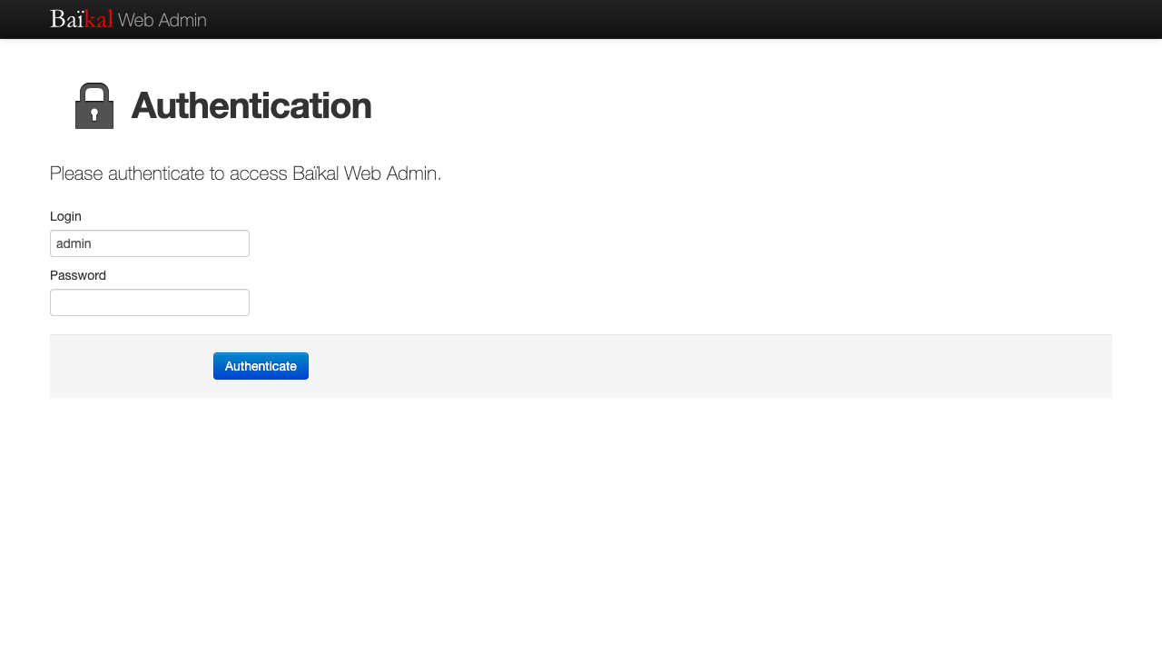Click the Baïkal Web Admin brand link
The width and height of the screenshot is (1162, 654).
pos(128,19)
